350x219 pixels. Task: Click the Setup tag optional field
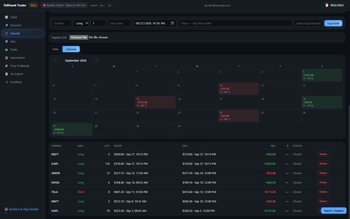308,23
